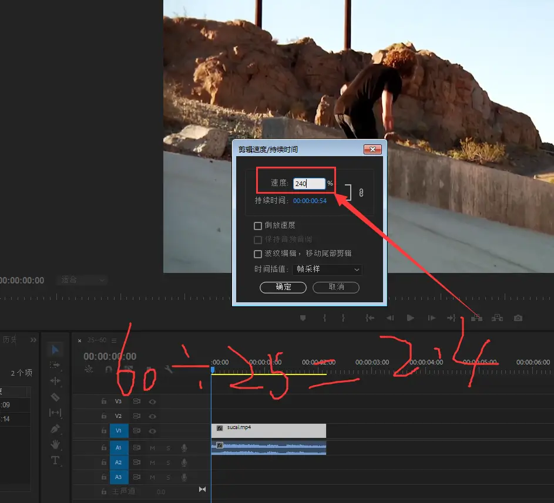Hide track V3 output eye
This screenshot has height=503, width=554.
[x=152, y=401]
